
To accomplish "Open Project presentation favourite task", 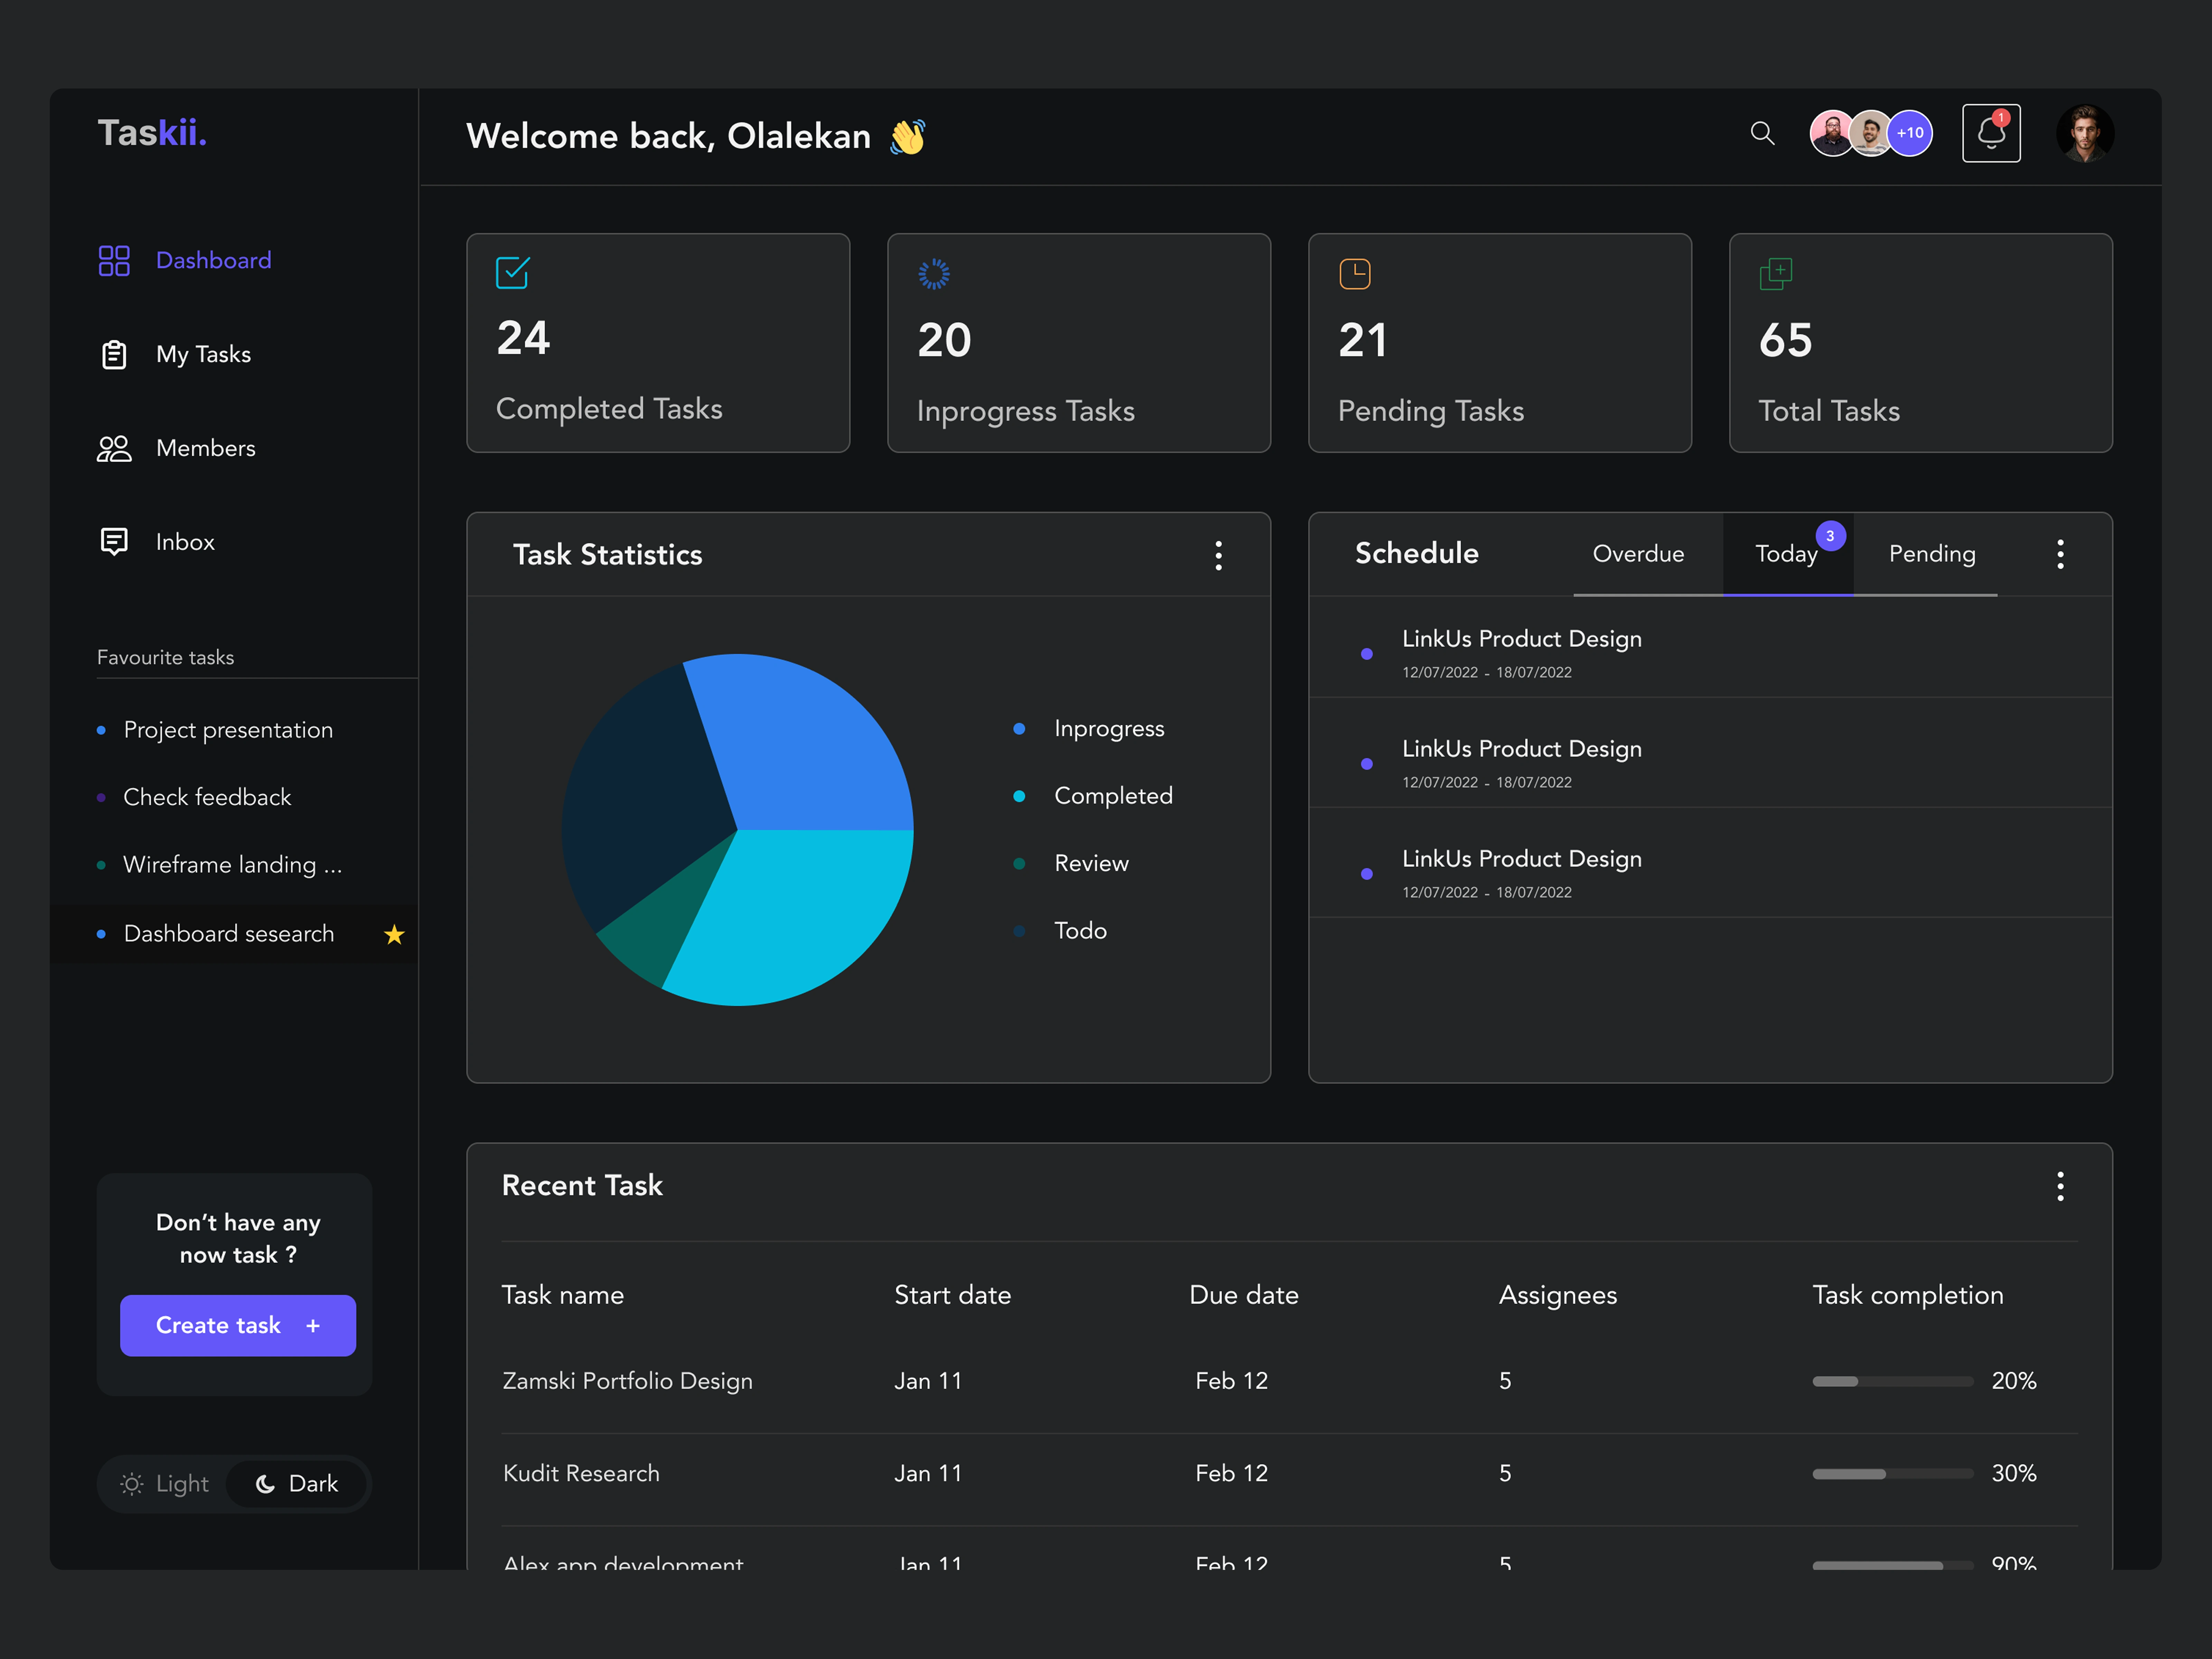I will (228, 730).
